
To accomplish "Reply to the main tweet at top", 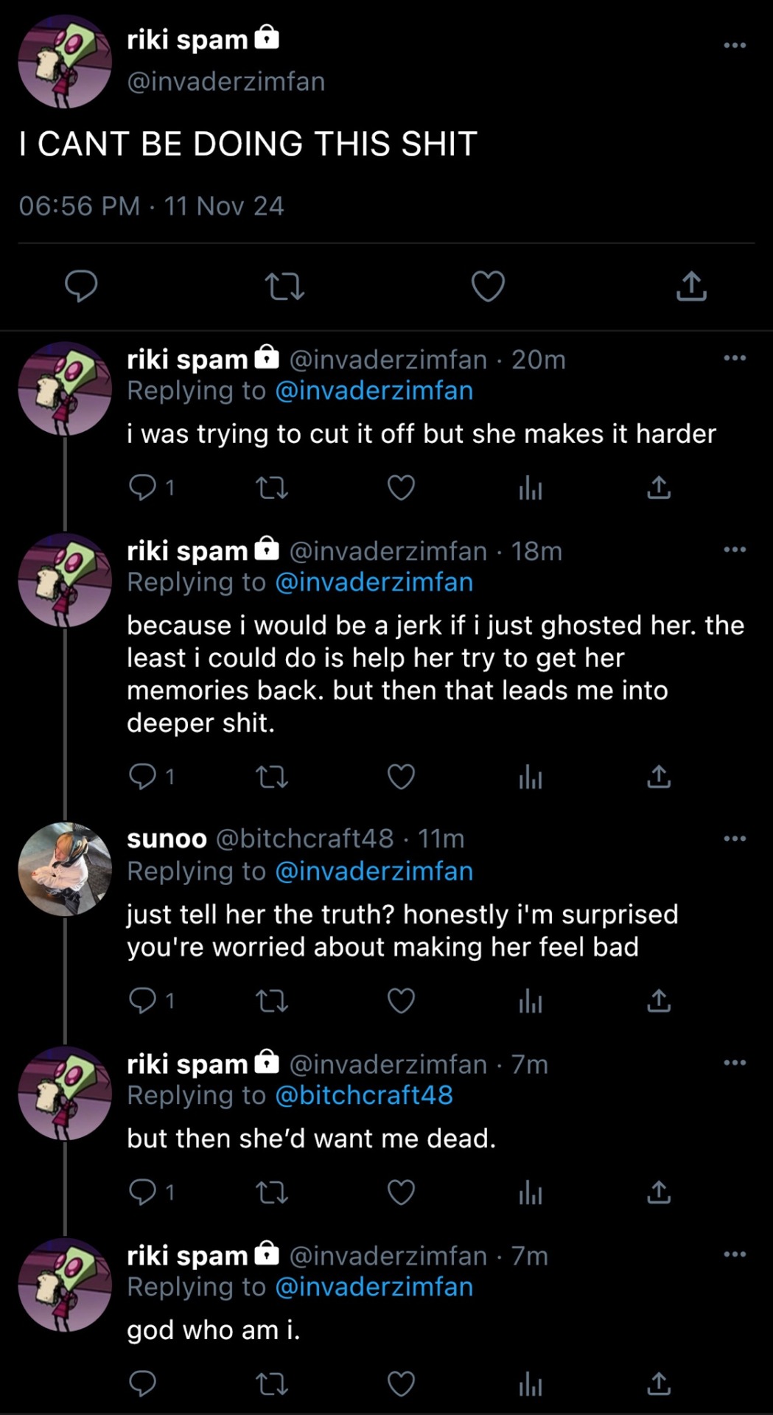I will (x=81, y=287).
